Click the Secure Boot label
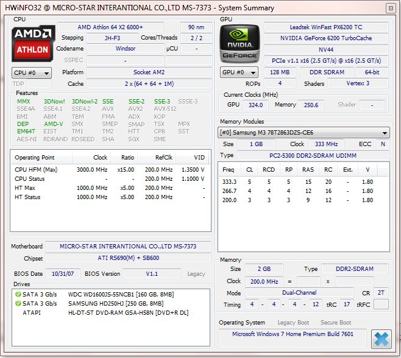 click(336, 323)
